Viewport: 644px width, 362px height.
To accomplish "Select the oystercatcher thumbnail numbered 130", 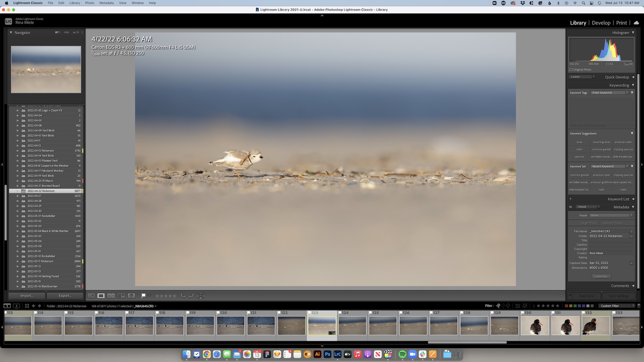I will (x=535, y=325).
